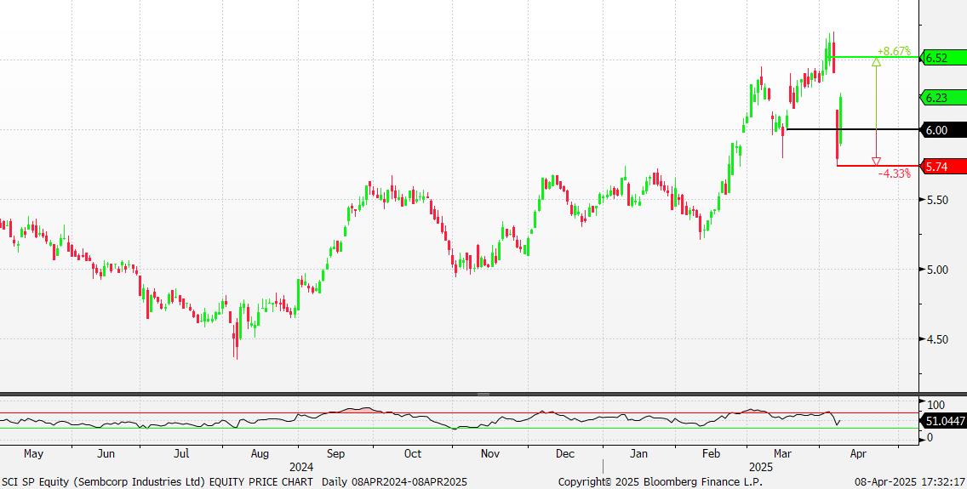Image resolution: width=967 pixels, height=489 pixels.
Task: Click the 5.00 price axis label
Action: point(936,270)
